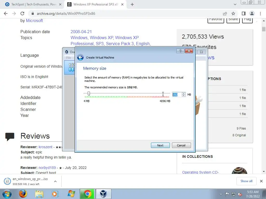Click the Windows flag icon in taskbar
Image resolution: width=266 pixels, height=199 pixels.
(x=71, y=194)
